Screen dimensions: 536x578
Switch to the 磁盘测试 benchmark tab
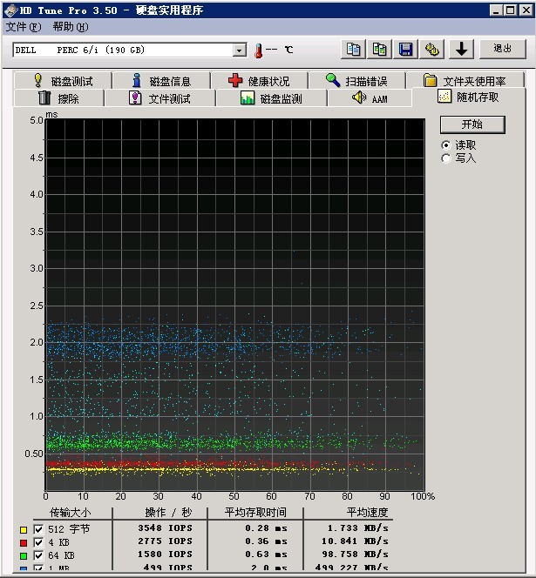click(x=63, y=80)
